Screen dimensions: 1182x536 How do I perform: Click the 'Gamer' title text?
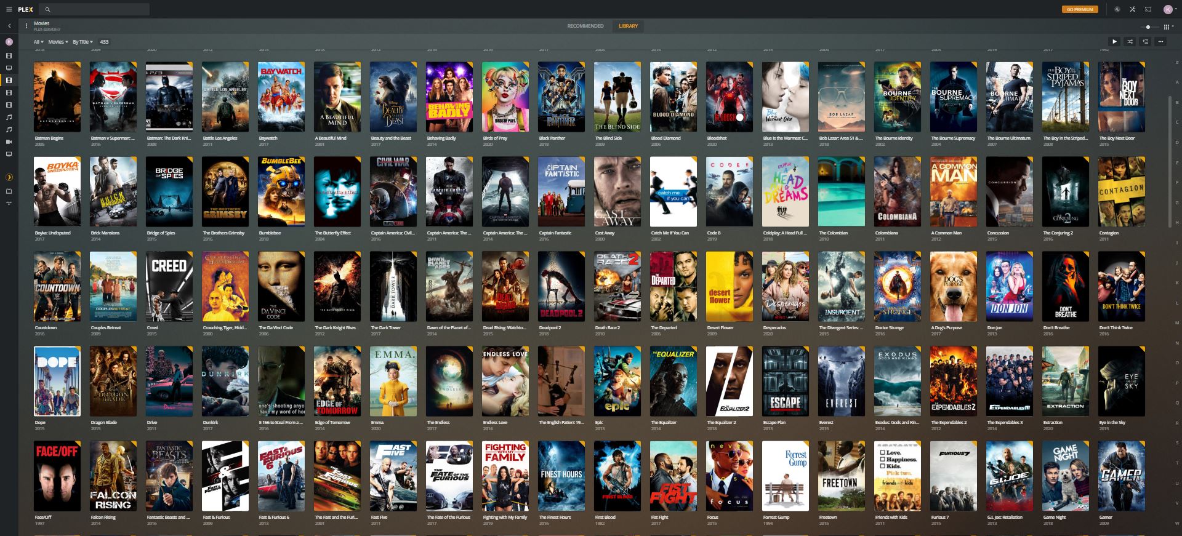click(x=1106, y=518)
